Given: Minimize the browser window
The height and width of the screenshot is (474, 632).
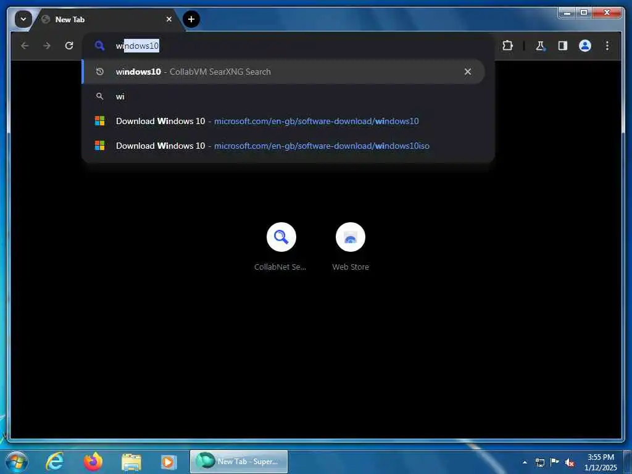Looking at the screenshot, I should tap(568, 12).
